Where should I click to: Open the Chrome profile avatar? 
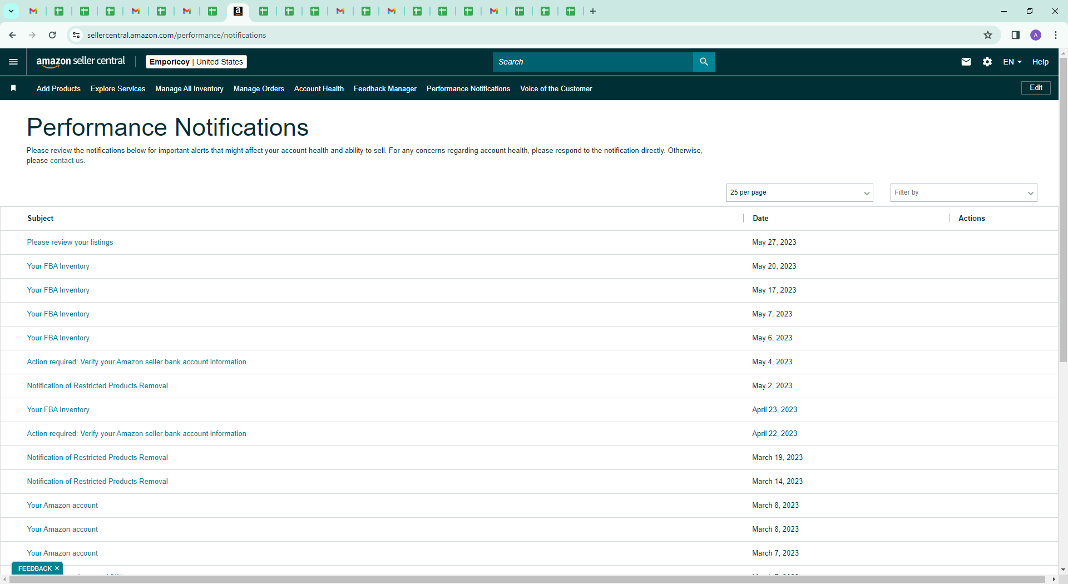pyautogui.click(x=1036, y=35)
